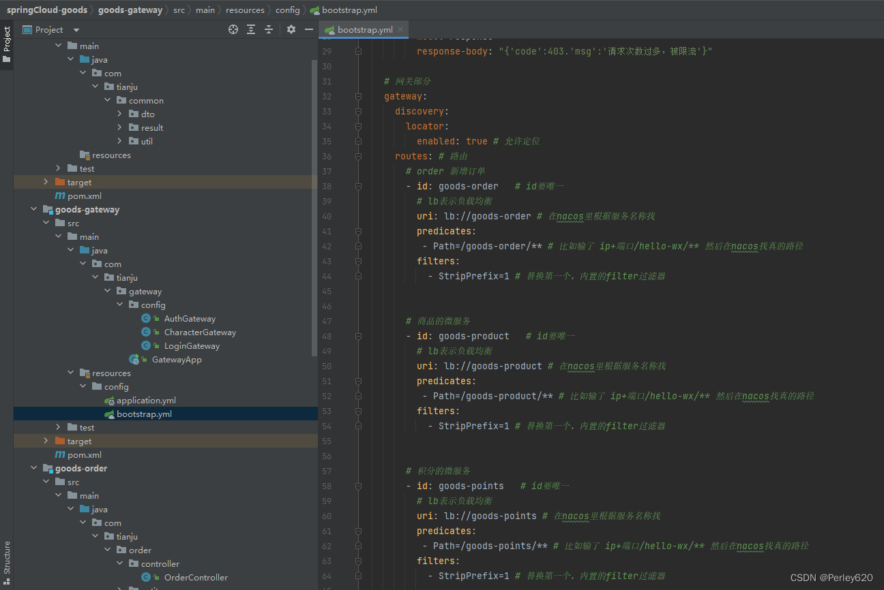This screenshot has height=590, width=884.
Task: Select the order package in goods-order
Action: pyautogui.click(x=140, y=550)
